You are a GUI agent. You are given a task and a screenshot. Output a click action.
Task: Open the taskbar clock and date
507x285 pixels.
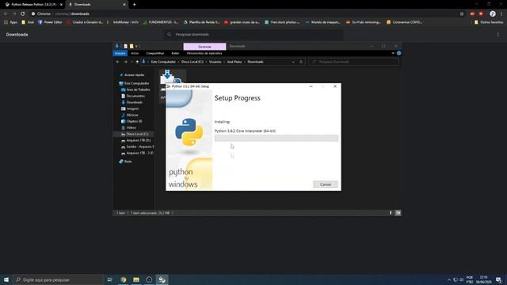tap(484, 279)
